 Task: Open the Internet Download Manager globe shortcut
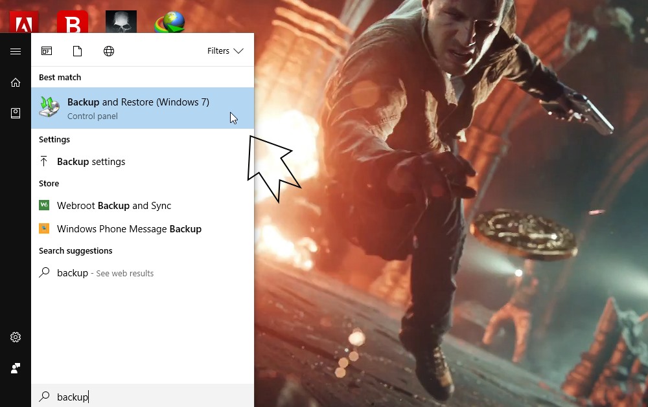(170, 22)
